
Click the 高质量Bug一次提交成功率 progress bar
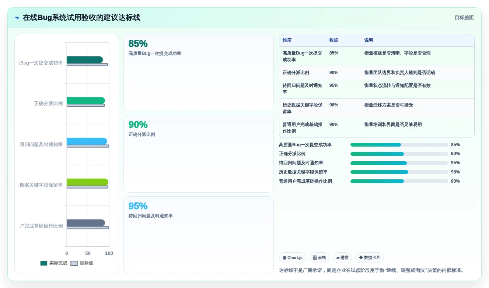click(399, 145)
